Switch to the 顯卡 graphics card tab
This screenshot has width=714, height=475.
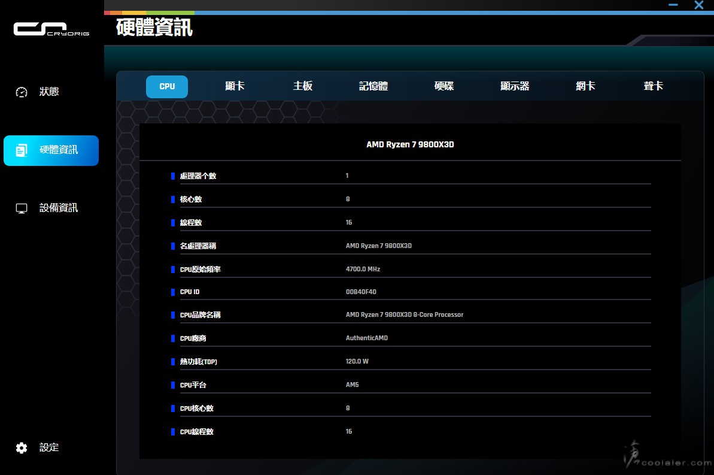point(235,86)
